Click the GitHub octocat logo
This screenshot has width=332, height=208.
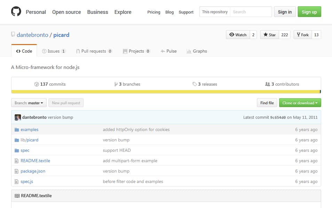pos(16,12)
